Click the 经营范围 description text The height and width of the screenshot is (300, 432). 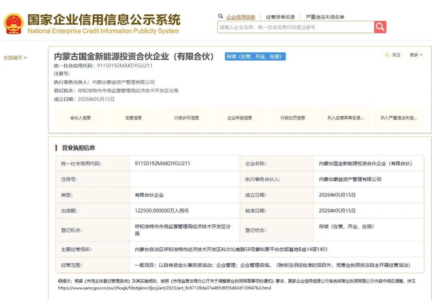pyautogui.click(x=272, y=265)
